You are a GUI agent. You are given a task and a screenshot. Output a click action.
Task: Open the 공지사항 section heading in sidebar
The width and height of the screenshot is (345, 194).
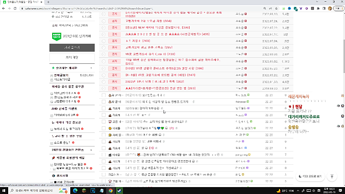click(62, 176)
